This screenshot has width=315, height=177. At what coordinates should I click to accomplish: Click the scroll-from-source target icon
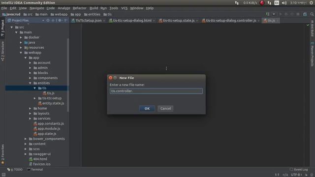click(48, 20)
